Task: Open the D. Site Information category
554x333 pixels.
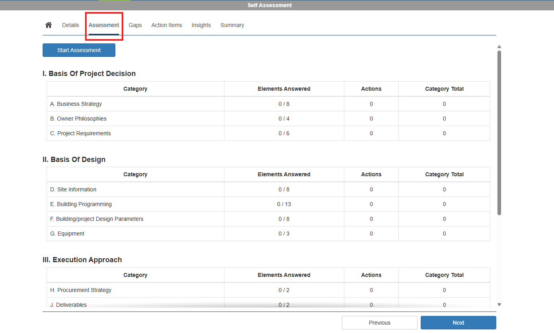Action: (x=73, y=189)
